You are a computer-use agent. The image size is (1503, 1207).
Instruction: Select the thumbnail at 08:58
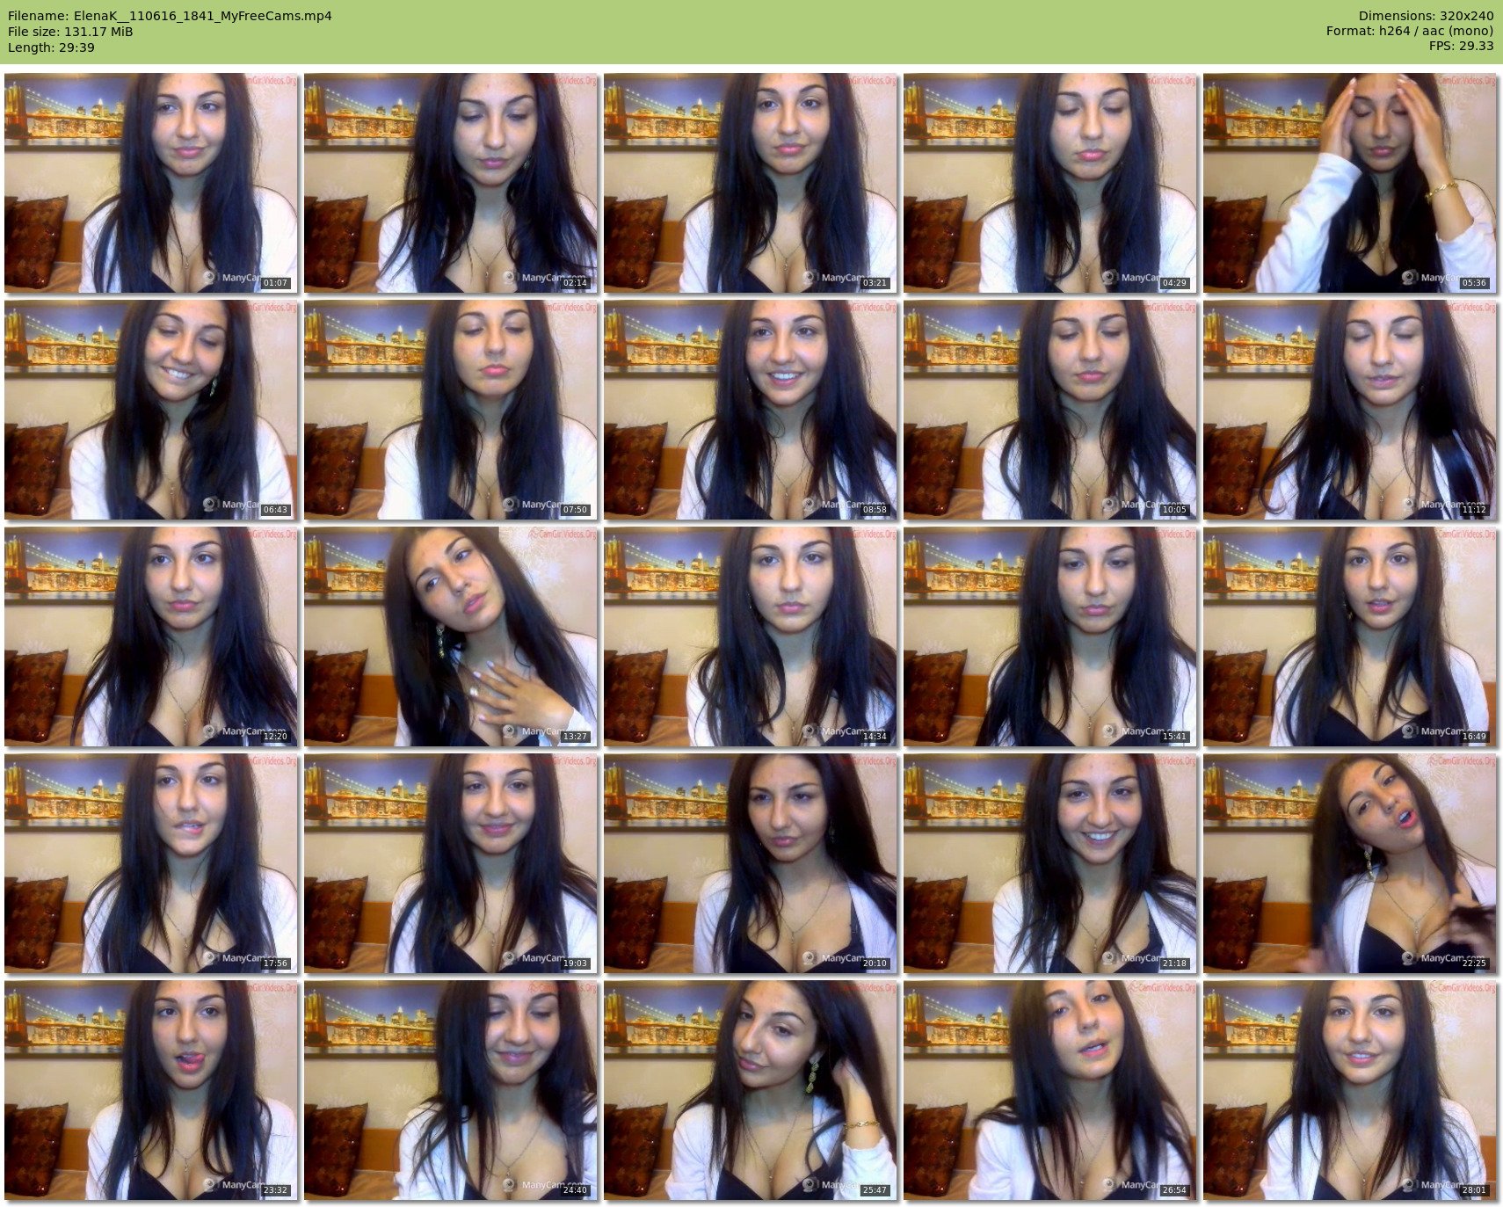(x=751, y=410)
